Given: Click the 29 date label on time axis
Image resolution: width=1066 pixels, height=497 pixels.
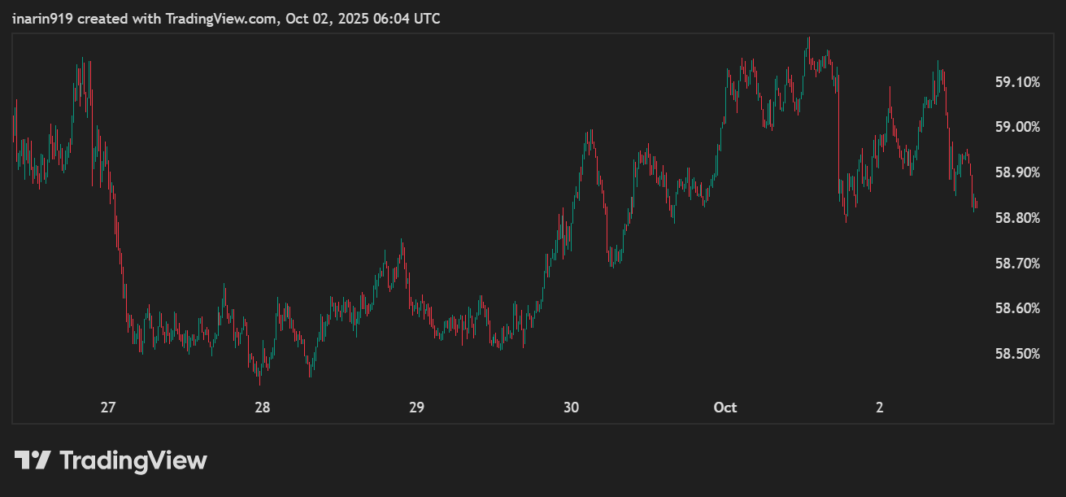Looking at the screenshot, I should pyautogui.click(x=416, y=408).
